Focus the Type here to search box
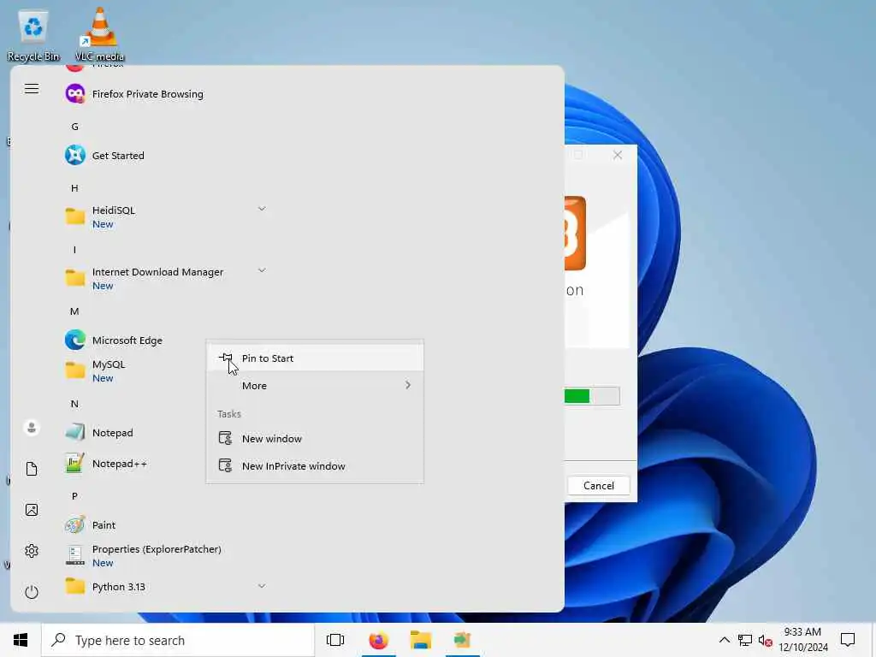This screenshot has width=876, height=657. [x=178, y=640]
